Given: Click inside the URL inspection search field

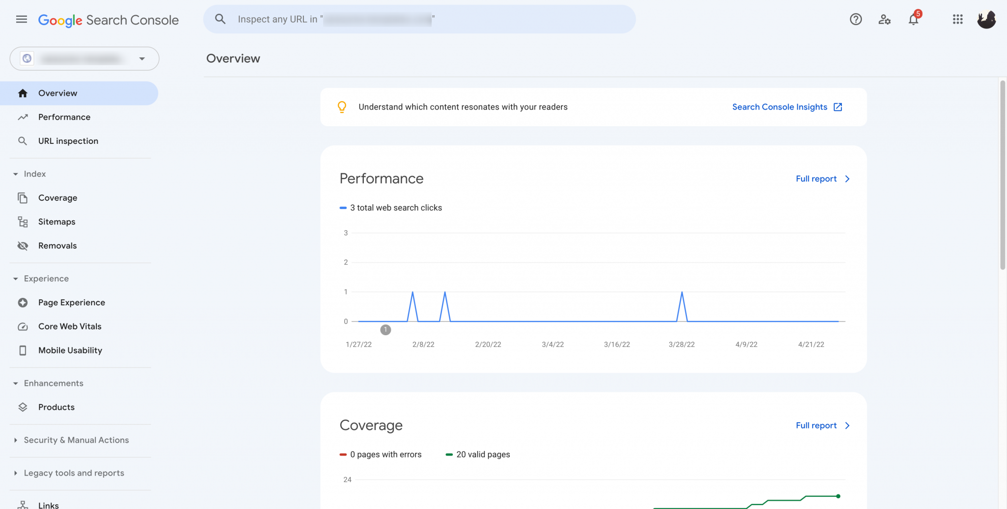Looking at the screenshot, I should pos(418,19).
